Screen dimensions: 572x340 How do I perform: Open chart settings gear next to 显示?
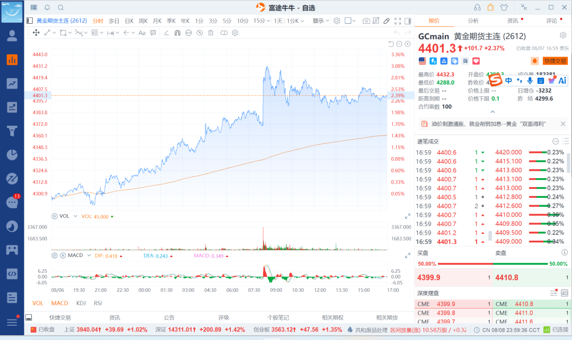pyautogui.click(x=337, y=21)
